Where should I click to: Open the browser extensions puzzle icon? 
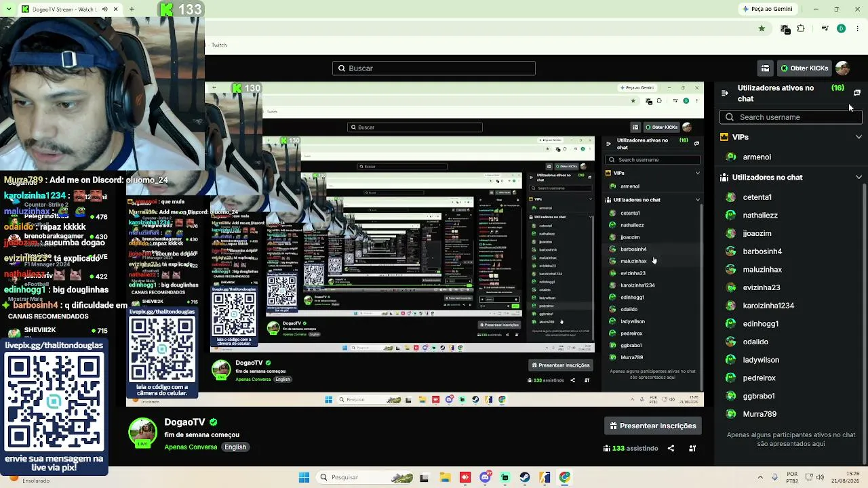point(801,28)
